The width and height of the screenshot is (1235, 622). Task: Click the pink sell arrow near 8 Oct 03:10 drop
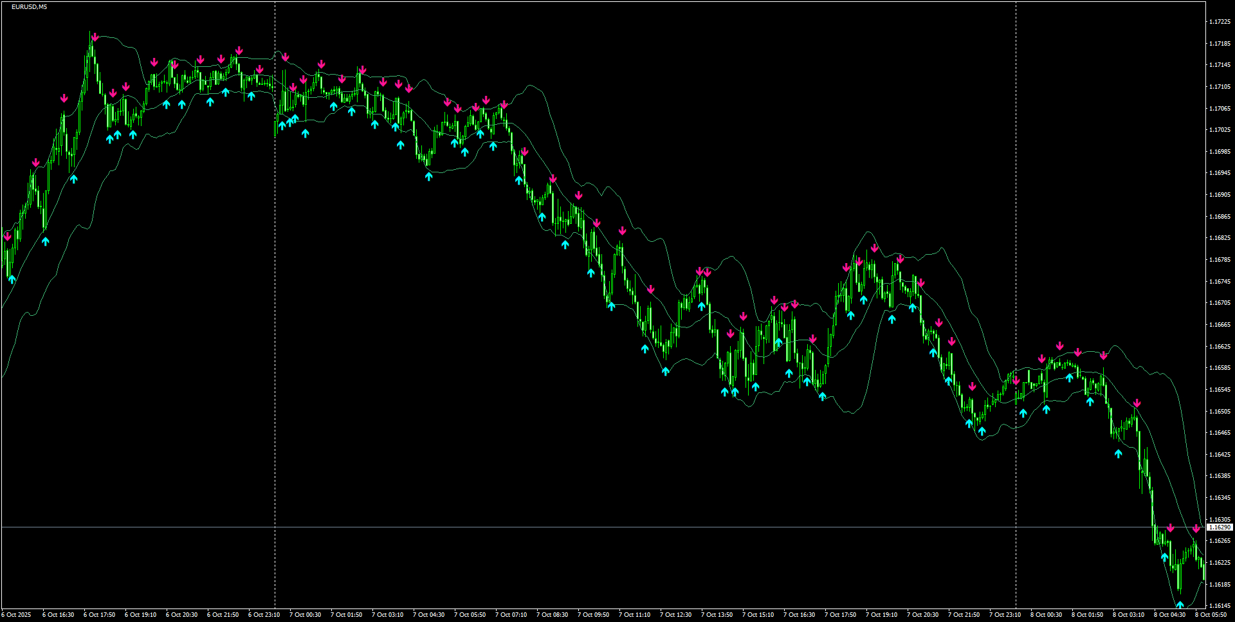click(x=1137, y=402)
